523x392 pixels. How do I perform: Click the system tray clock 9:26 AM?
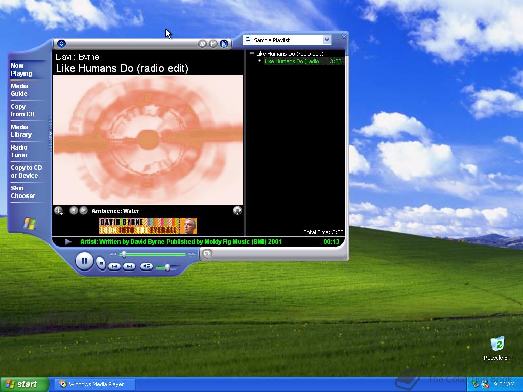pos(504,384)
